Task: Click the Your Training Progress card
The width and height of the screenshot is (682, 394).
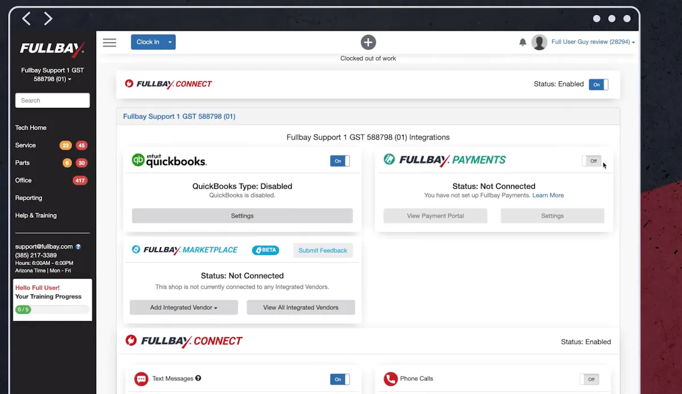Action: pos(52,300)
